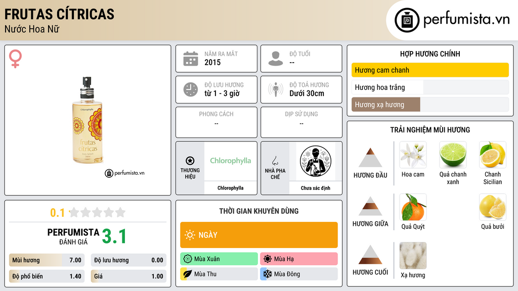
Task: Click the release year value 2015
Action: click(x=212, y=62)
